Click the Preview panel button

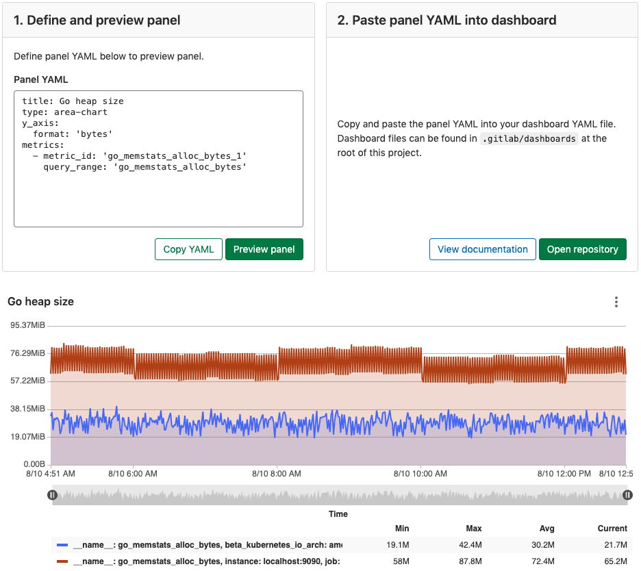(x=264, y=249)
